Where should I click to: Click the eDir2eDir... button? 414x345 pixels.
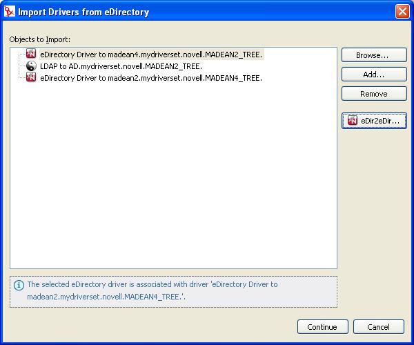374,121
